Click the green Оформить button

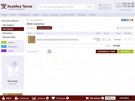coord(126,52)
